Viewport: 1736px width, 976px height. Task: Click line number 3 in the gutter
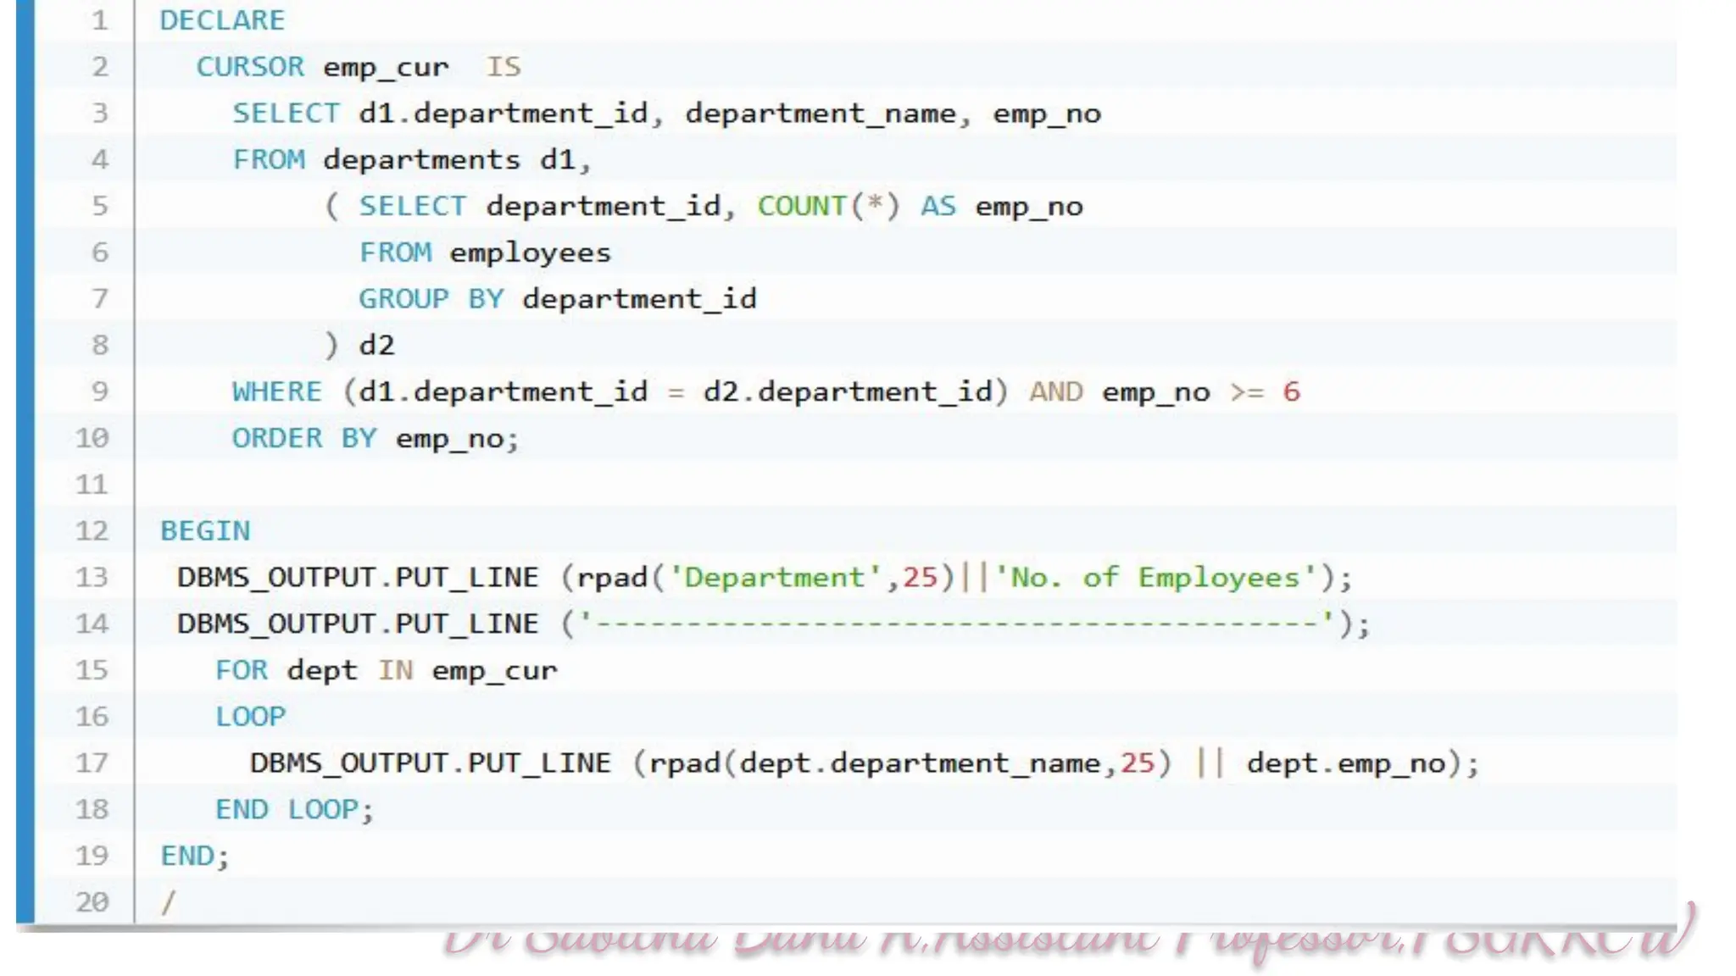pos(99,114)
